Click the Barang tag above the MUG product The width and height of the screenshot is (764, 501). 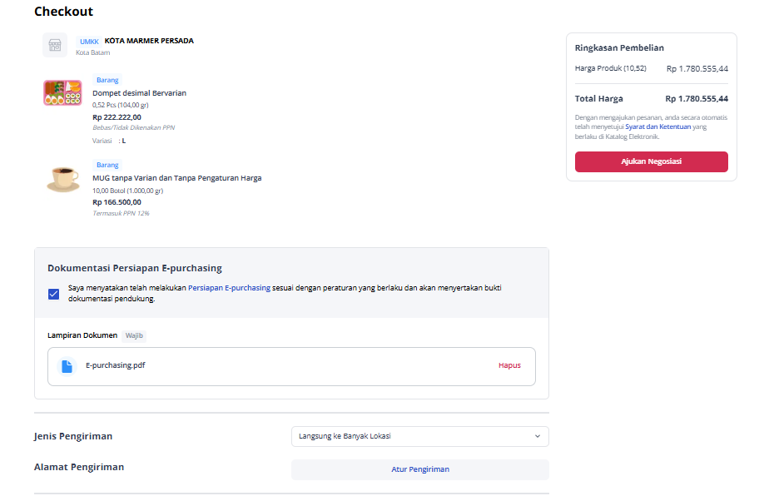tap(107, 166)
